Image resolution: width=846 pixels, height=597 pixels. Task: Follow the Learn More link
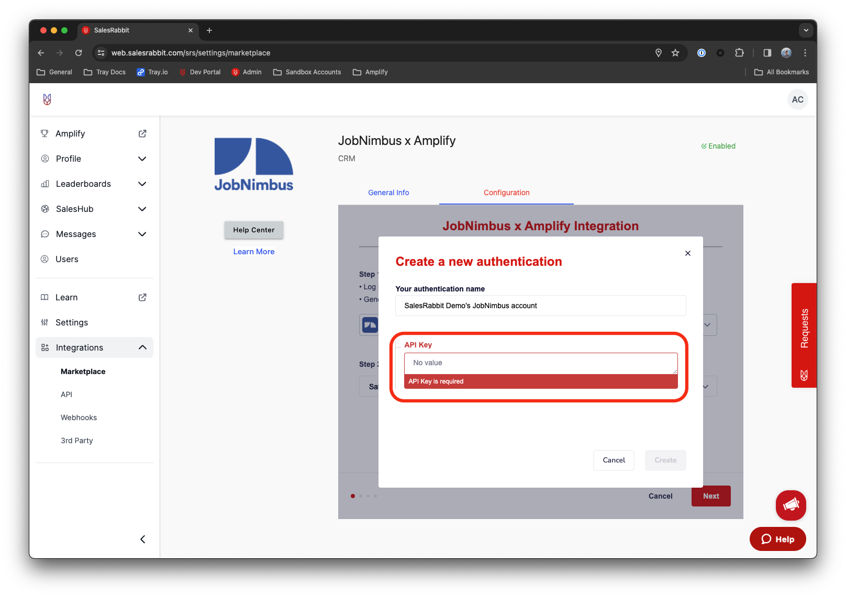[x=254, y=252]
